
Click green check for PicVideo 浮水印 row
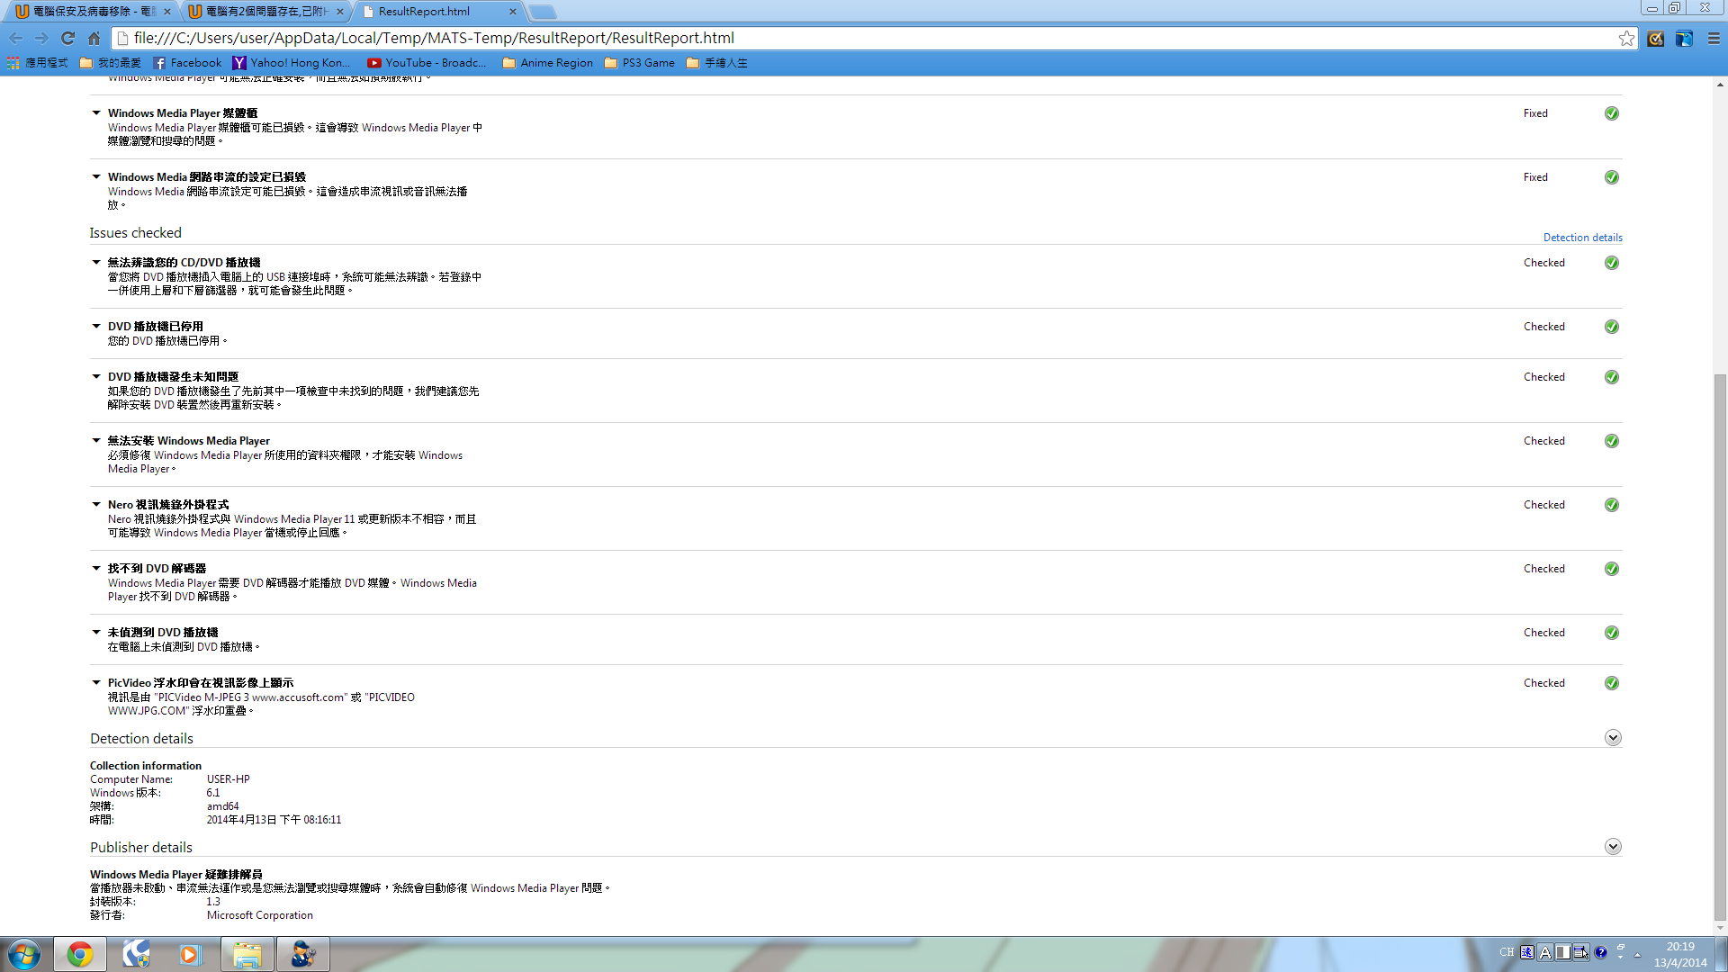(x=1612, y=683)
